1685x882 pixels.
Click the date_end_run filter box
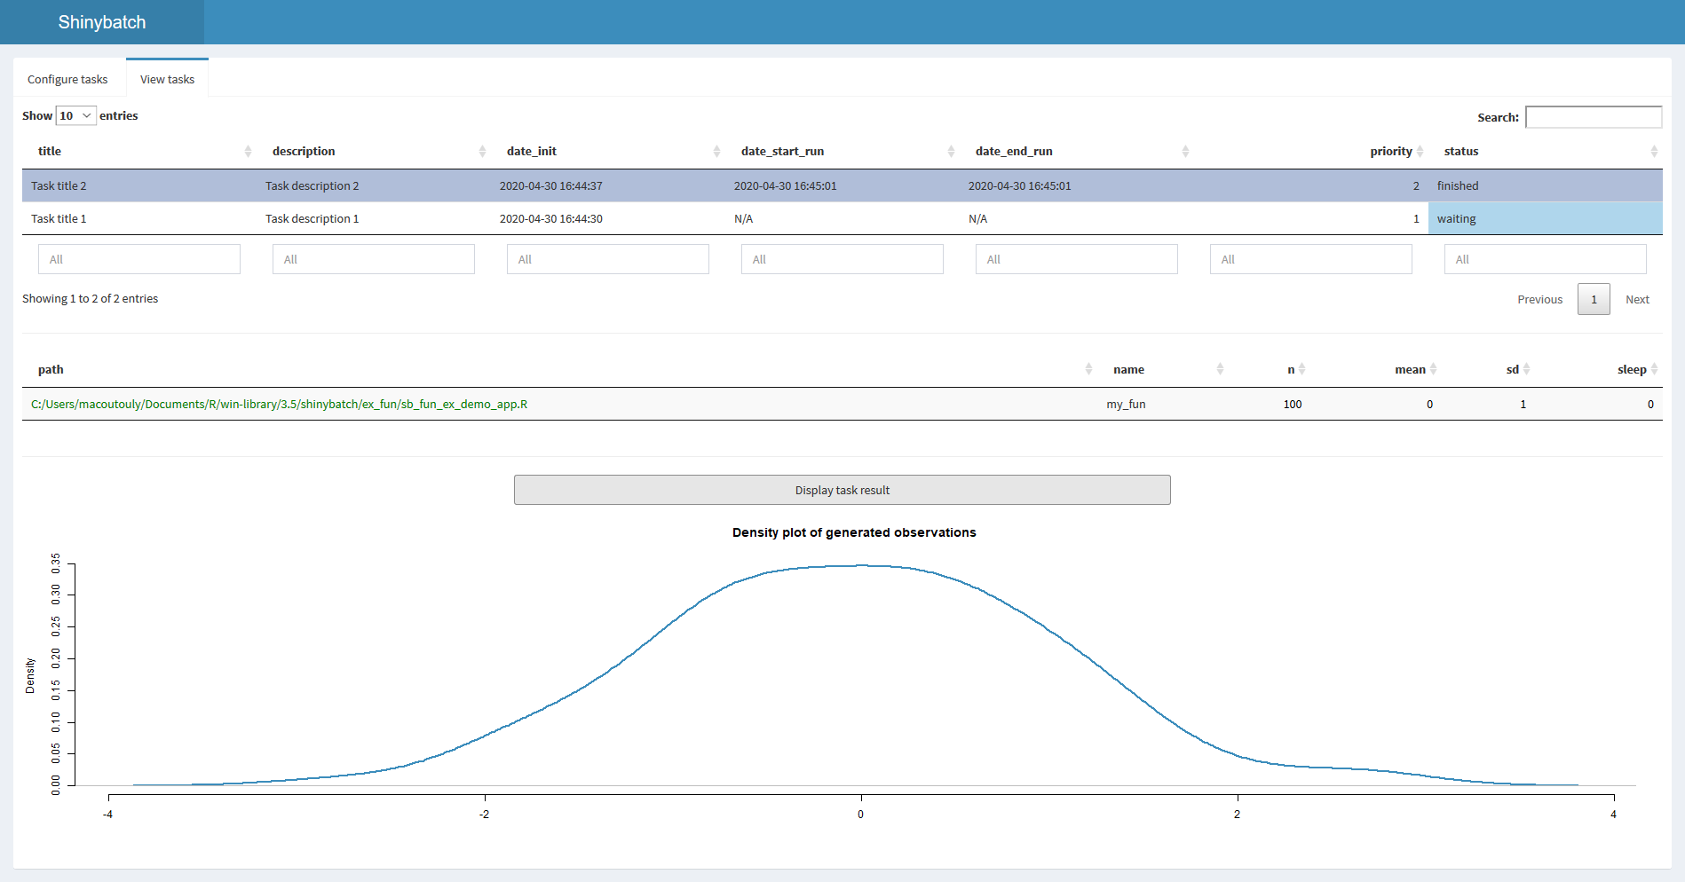tap(1077, 259)
